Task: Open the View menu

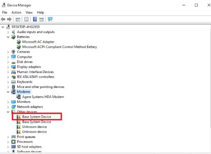Action: [29, 12]
